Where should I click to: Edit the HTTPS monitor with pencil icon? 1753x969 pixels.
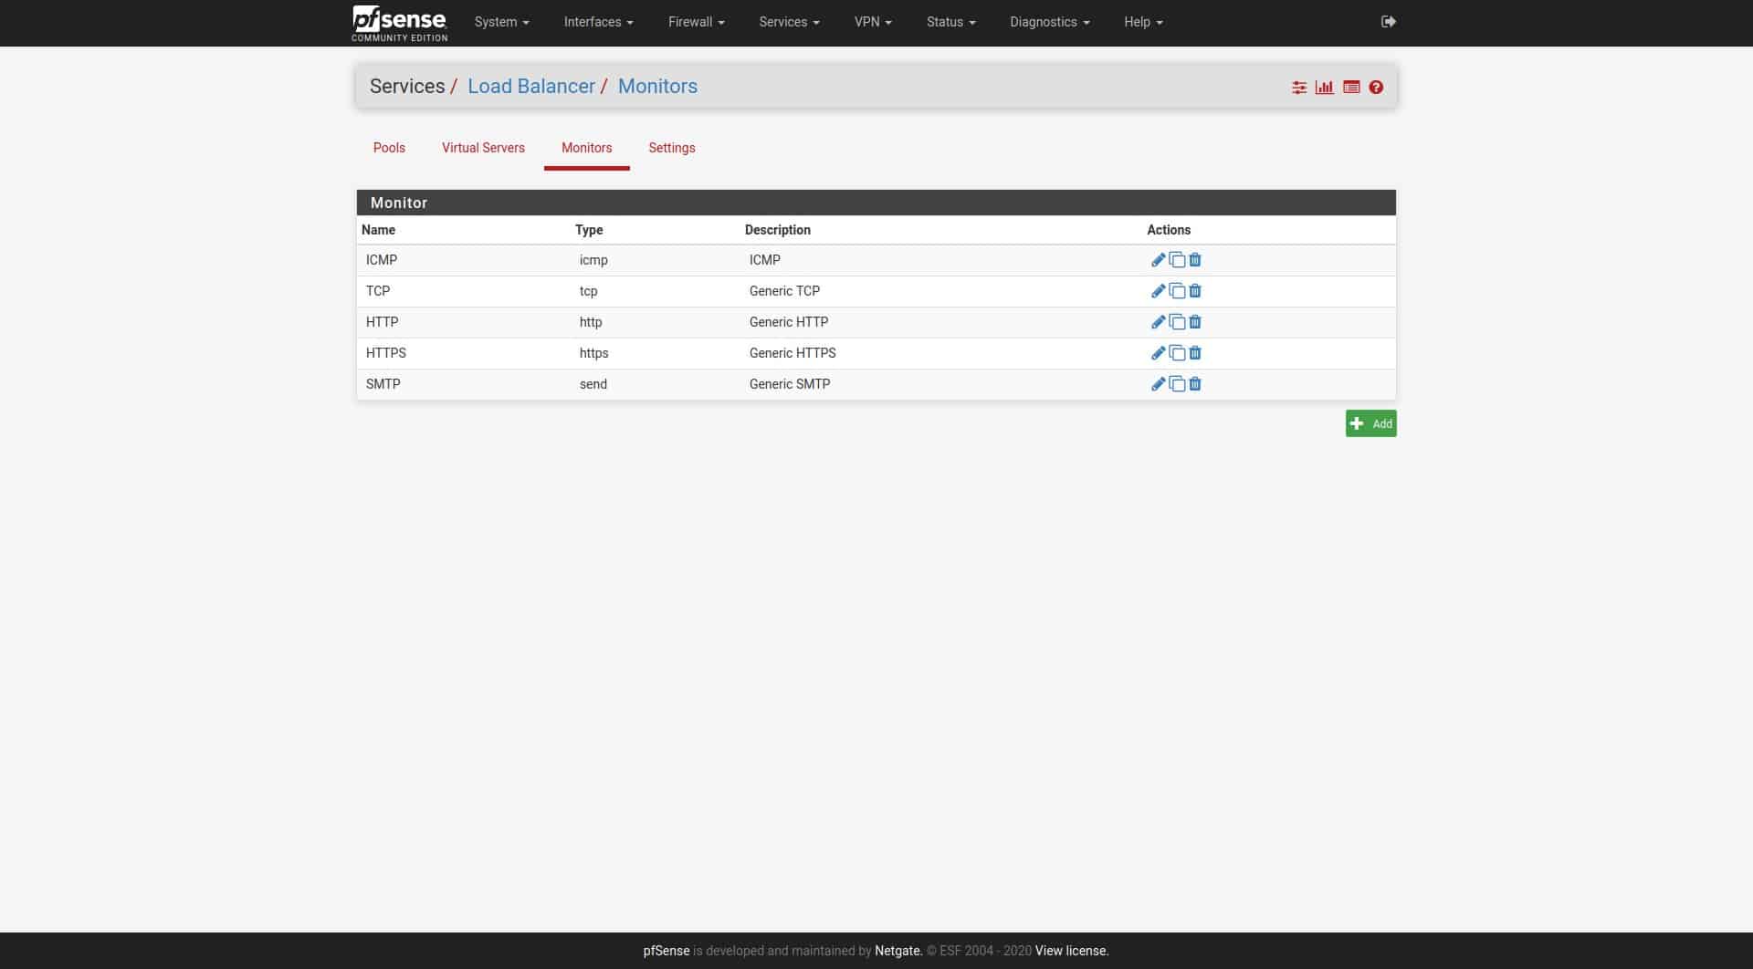coord(1158,353)
